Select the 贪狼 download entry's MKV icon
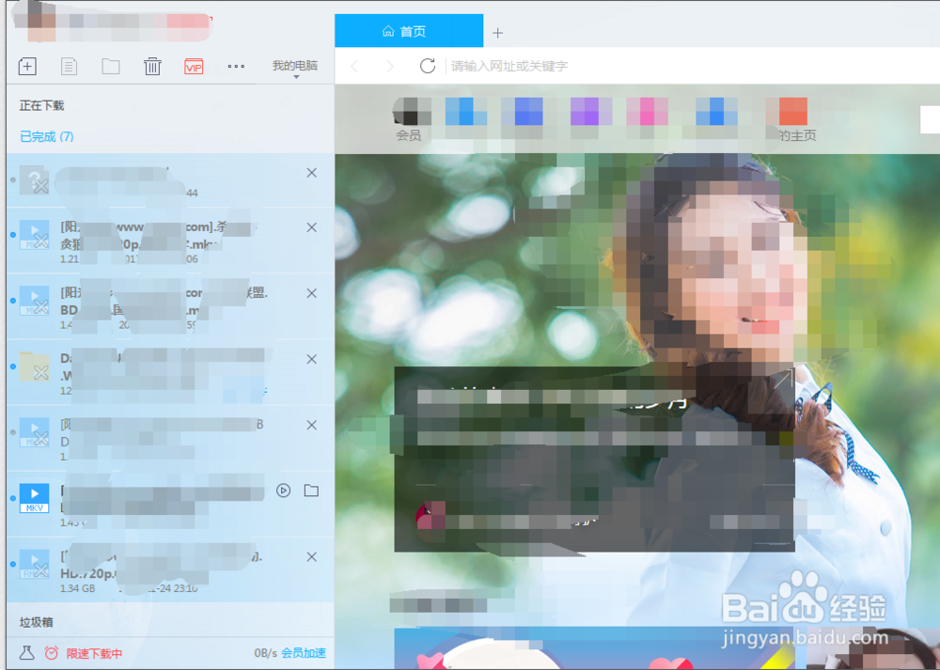 click(34, 234)
